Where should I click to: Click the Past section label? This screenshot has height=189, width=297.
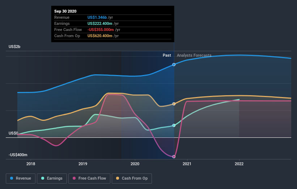167,55
